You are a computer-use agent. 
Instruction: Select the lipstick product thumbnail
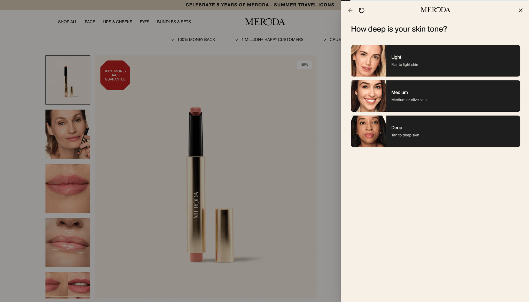(68, 80)
